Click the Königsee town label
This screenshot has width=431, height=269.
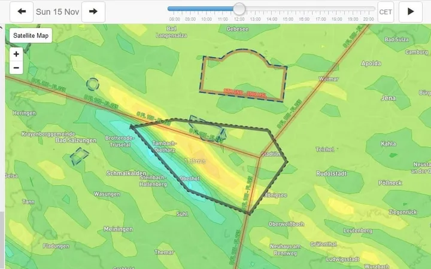275,195
